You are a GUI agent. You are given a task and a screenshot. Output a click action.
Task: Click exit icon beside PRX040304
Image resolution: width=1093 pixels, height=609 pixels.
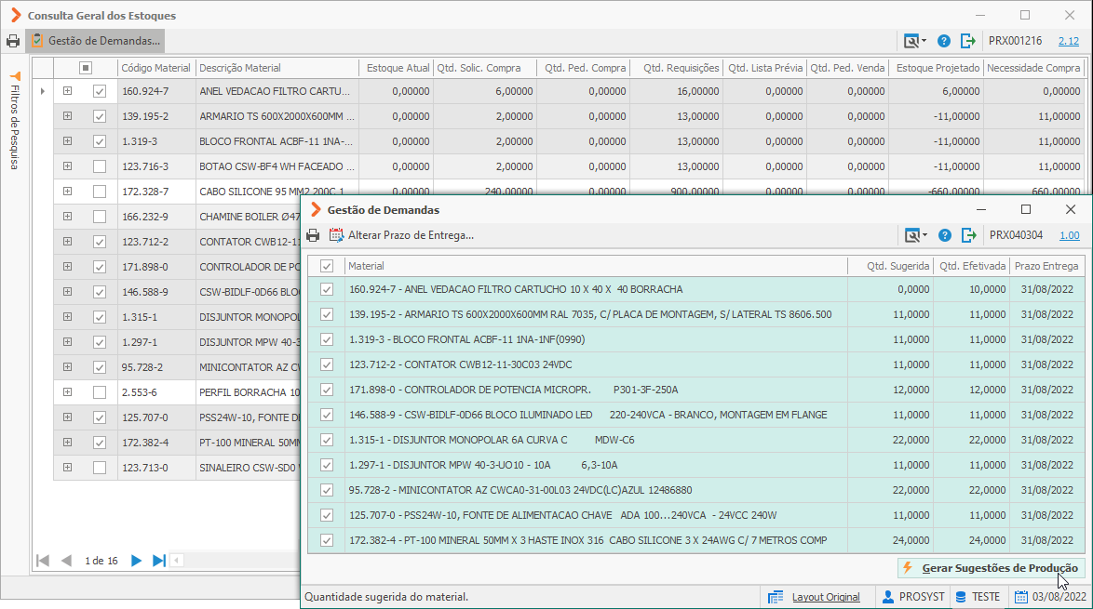[969, 235]
